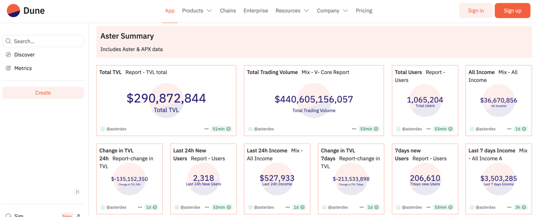
Task: Focus the Search input field
Action: pos(43,41)
